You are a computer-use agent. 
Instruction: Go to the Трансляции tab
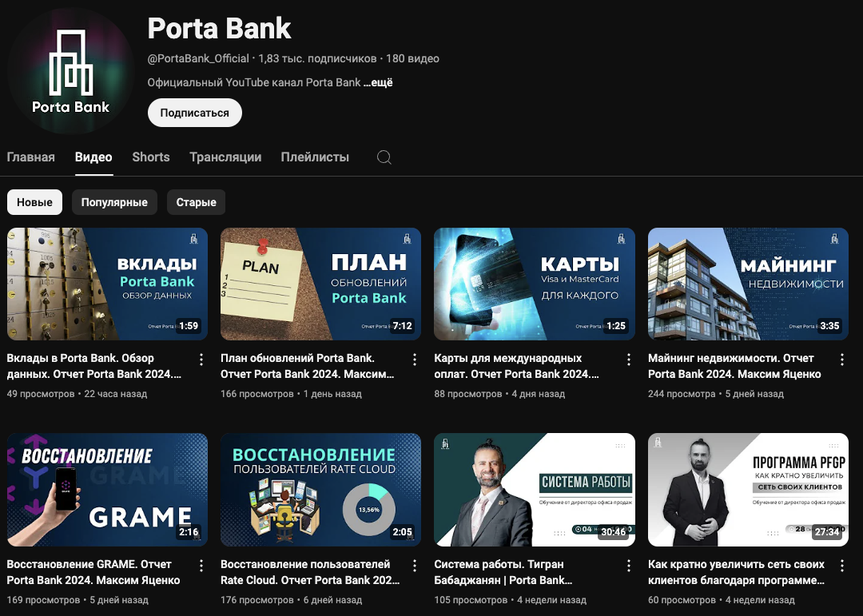tap(225, 157)
